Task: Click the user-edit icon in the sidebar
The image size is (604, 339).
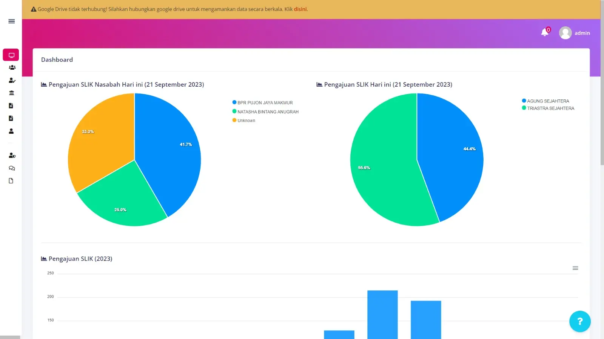Action: [x=12, y=80]
